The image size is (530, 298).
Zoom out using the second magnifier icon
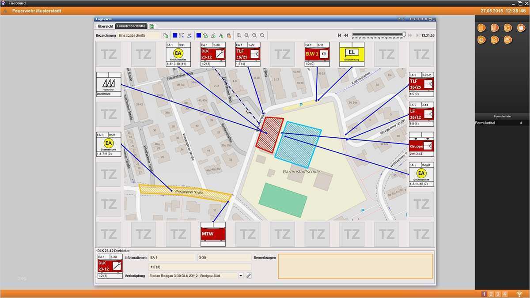pos(246,35)
